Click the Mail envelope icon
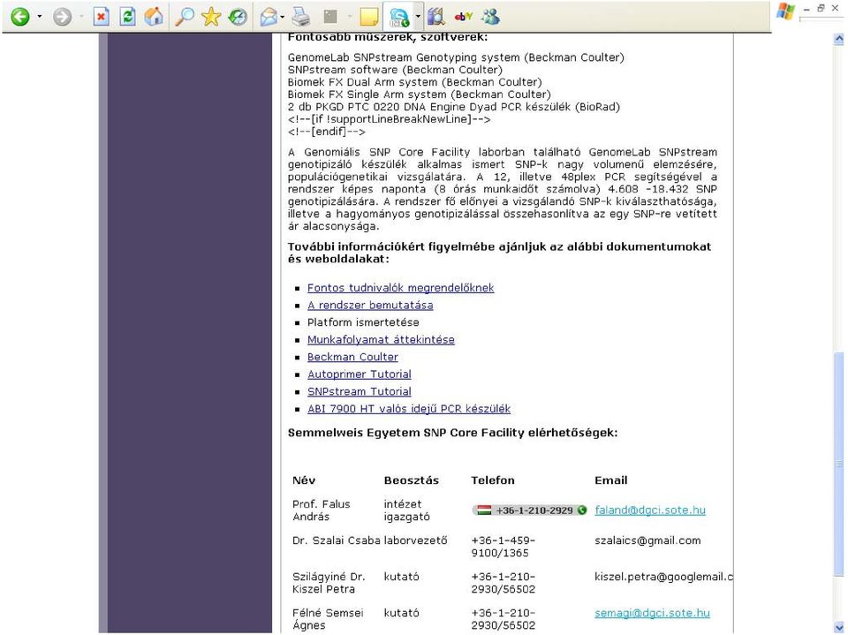Viewport: 848px width, 635px height. click(269, 17)
